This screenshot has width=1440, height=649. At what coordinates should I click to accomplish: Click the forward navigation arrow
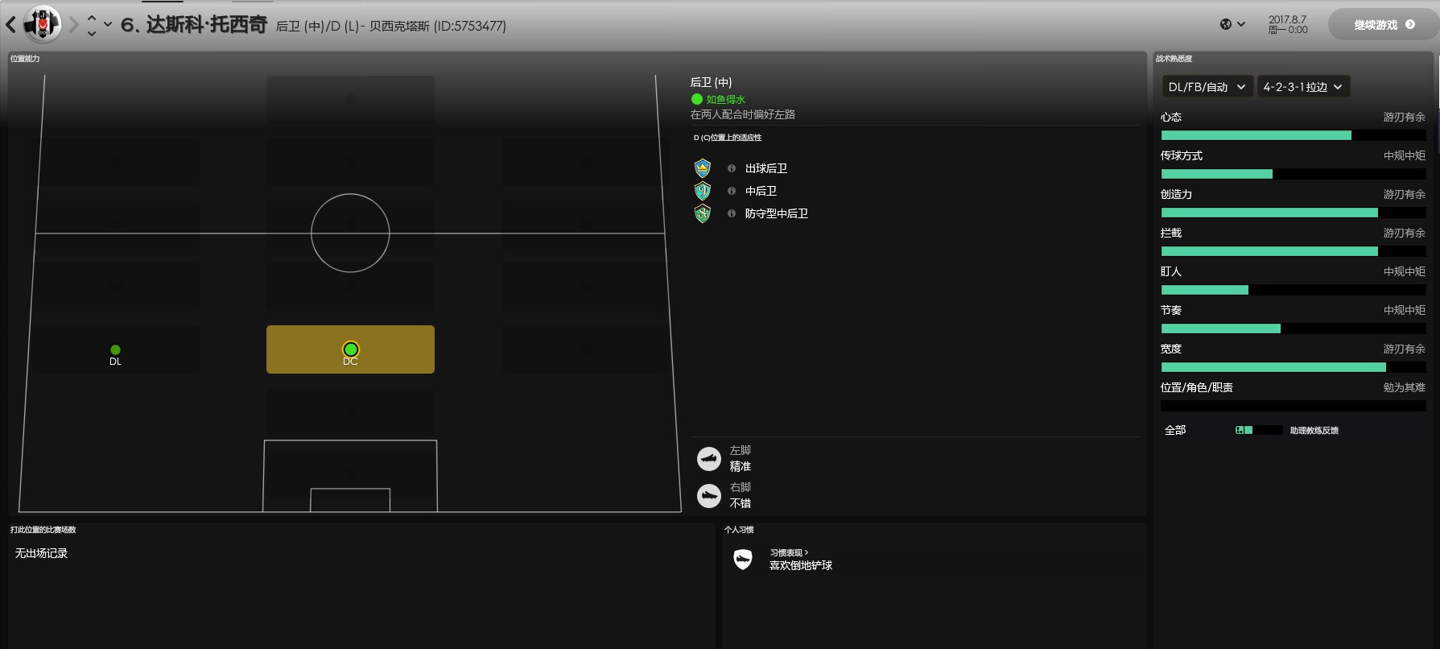74,25
